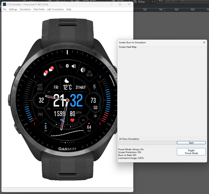Viewport: 209px width, 194px height.
Task: Click the CIQ Simulator app icon in title bar
Action: tap(4, 4)
